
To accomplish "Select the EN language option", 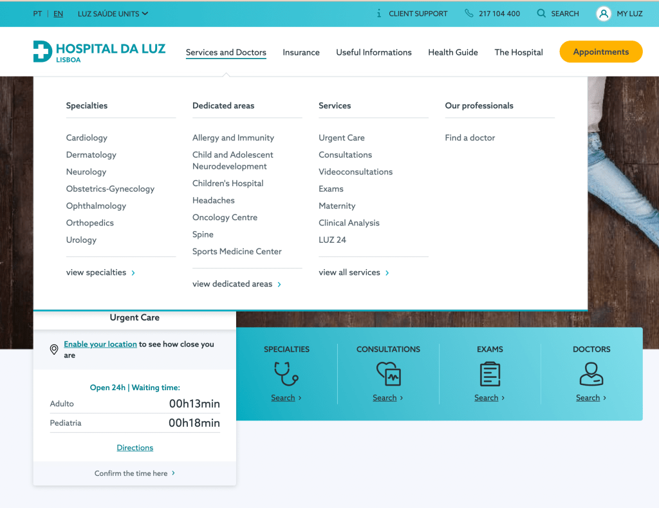I will pos(58,14).
